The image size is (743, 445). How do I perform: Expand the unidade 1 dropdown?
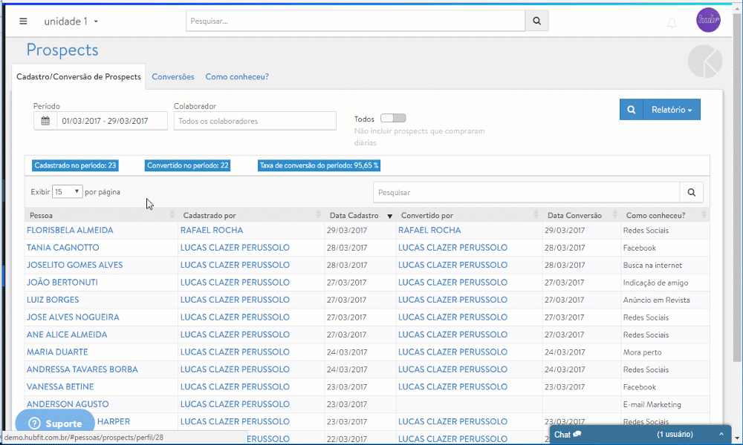click(71, 22)
